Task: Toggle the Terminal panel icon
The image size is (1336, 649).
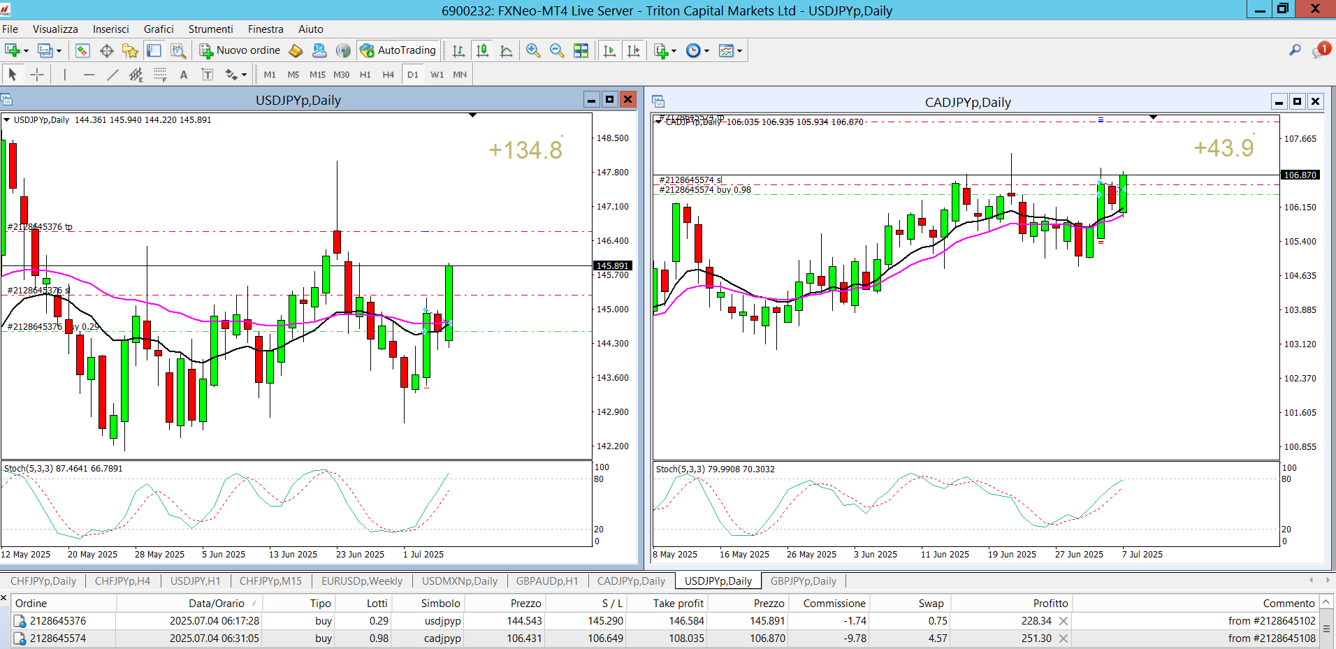Action: click(x=154, y=50)
